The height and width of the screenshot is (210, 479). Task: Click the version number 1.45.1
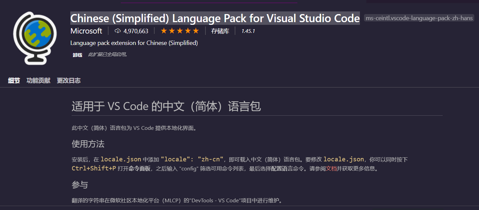tap(249, 31)
